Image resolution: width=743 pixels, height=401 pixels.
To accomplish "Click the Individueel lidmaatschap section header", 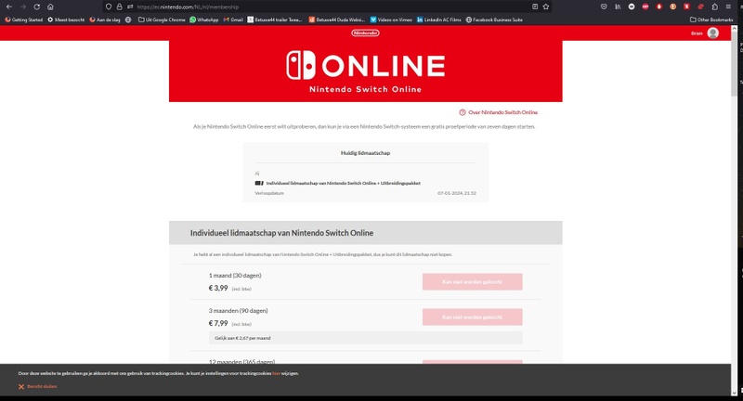I will 365,232.
